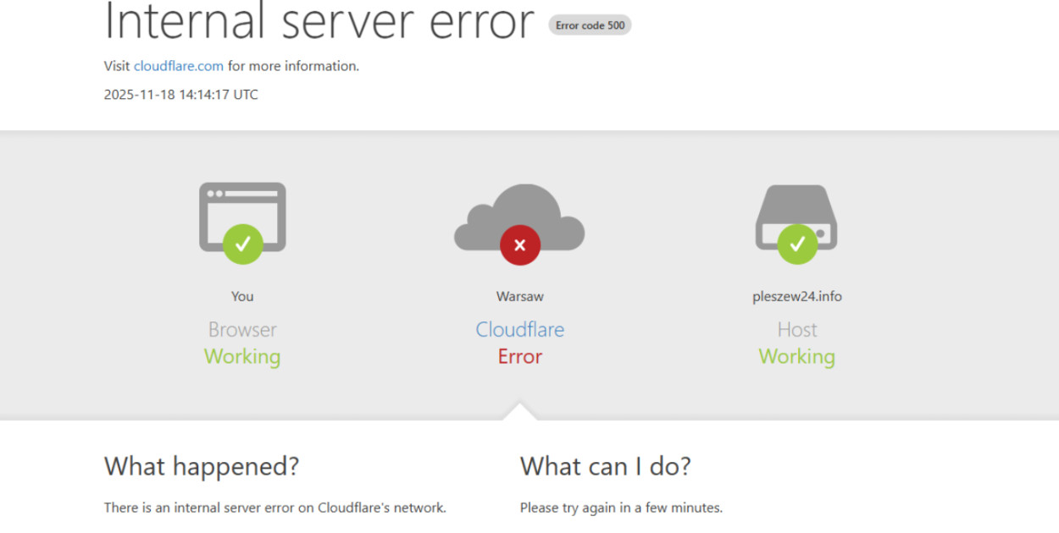Click the red Error status text
Screen dimensions: 1059x533
point(519,356)
